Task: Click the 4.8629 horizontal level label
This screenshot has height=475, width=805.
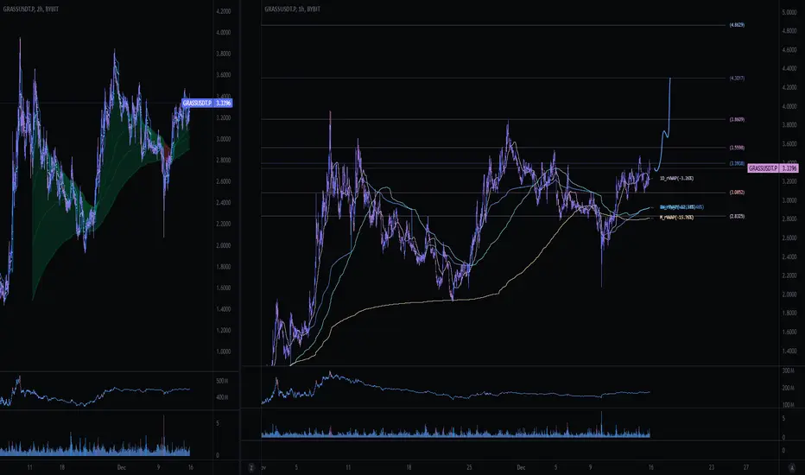Action: [737, 25]
